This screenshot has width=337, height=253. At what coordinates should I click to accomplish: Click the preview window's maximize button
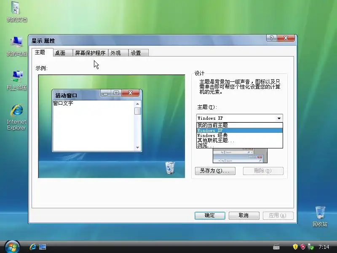click(116, 93)
